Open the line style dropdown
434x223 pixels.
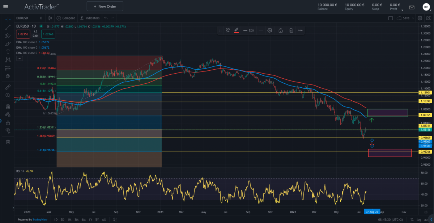click(261, 30)
